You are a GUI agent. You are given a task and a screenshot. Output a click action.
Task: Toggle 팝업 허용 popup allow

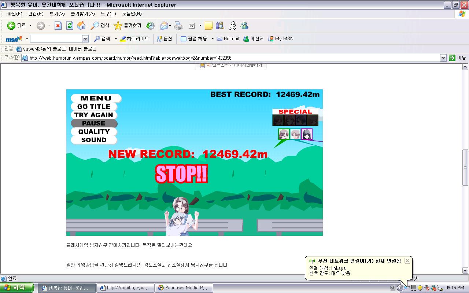pos(194,39)
